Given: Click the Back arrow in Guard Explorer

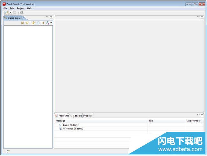Looking at the screenshot, I should point(22,23).
